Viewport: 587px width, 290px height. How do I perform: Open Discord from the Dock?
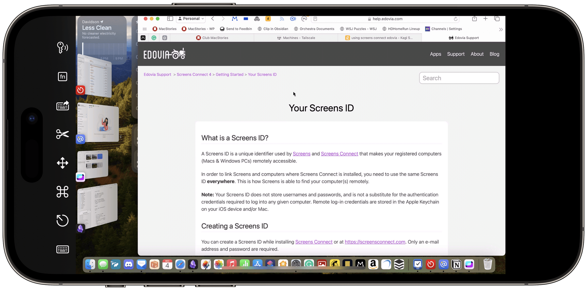point(128,264)
